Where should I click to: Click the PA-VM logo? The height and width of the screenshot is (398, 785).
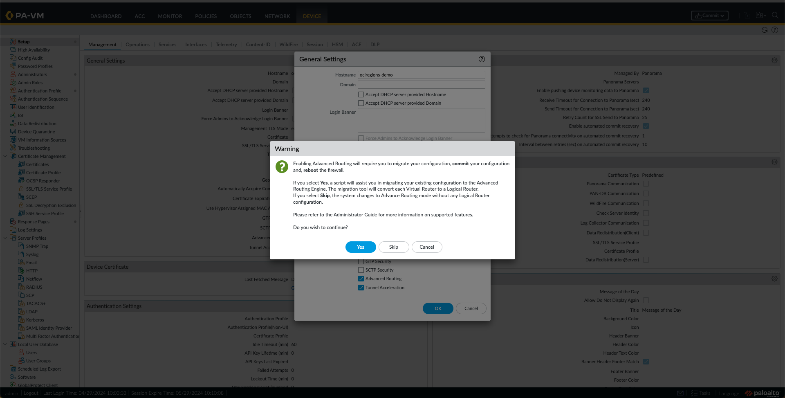point(25,15)
